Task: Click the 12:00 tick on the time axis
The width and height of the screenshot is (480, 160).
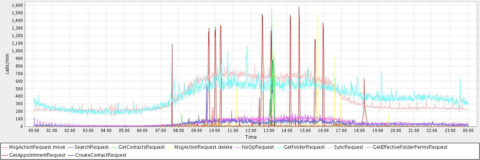Action: click(x=251, y=130)
